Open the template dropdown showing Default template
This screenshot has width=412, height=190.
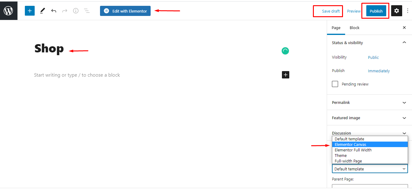370,169
